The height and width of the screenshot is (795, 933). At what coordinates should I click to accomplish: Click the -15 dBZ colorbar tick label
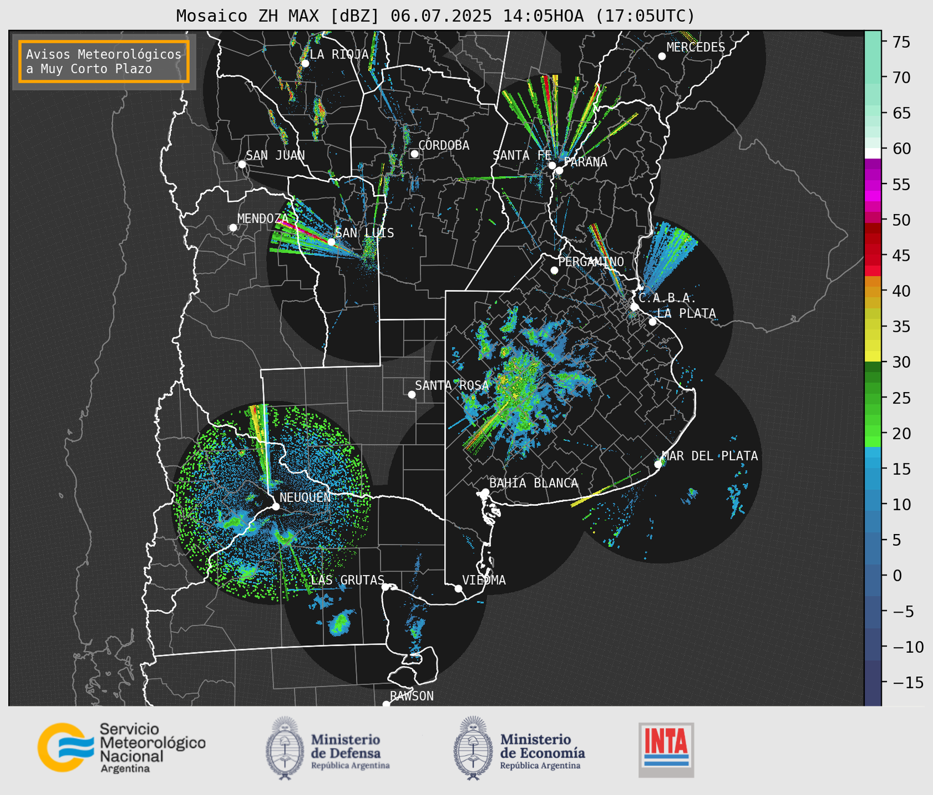908,682
